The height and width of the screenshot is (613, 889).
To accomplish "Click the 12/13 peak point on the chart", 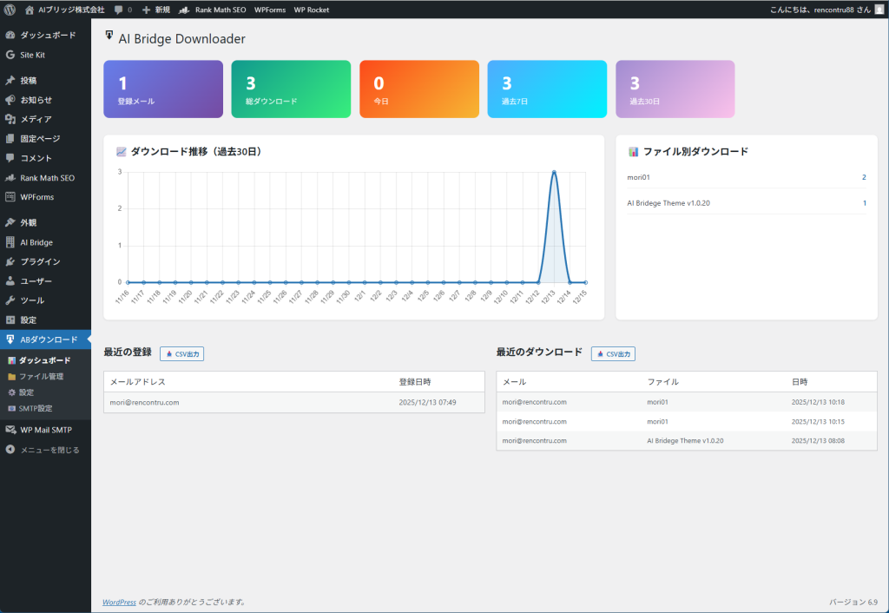I will pos(554,172).
